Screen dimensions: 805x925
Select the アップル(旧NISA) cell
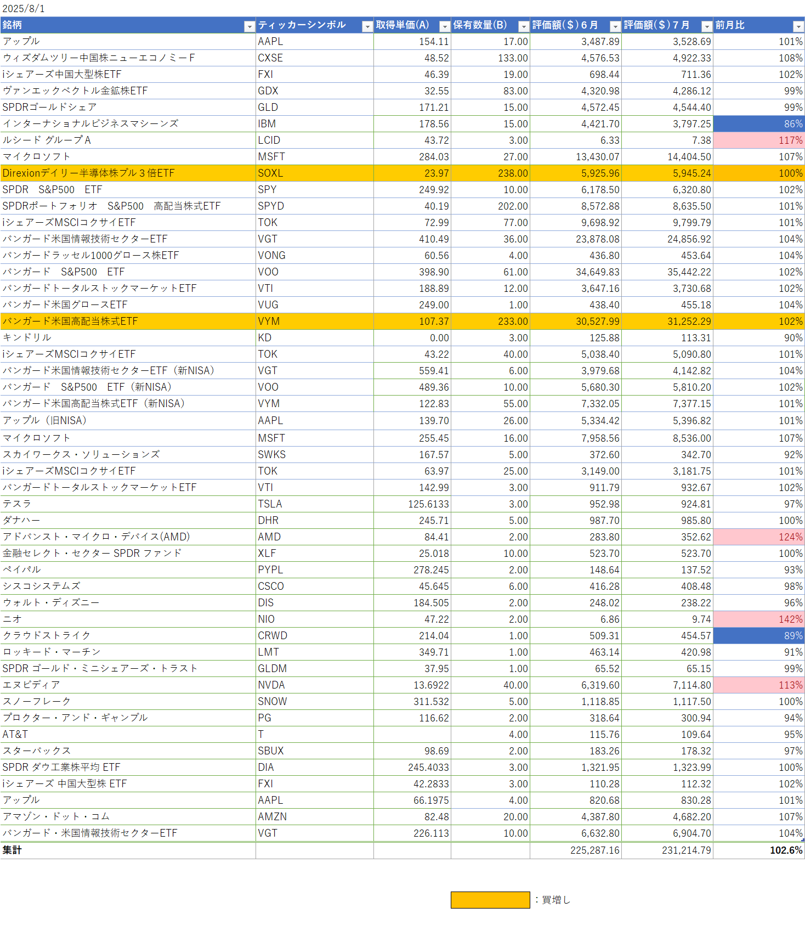(x=128, y=421)
